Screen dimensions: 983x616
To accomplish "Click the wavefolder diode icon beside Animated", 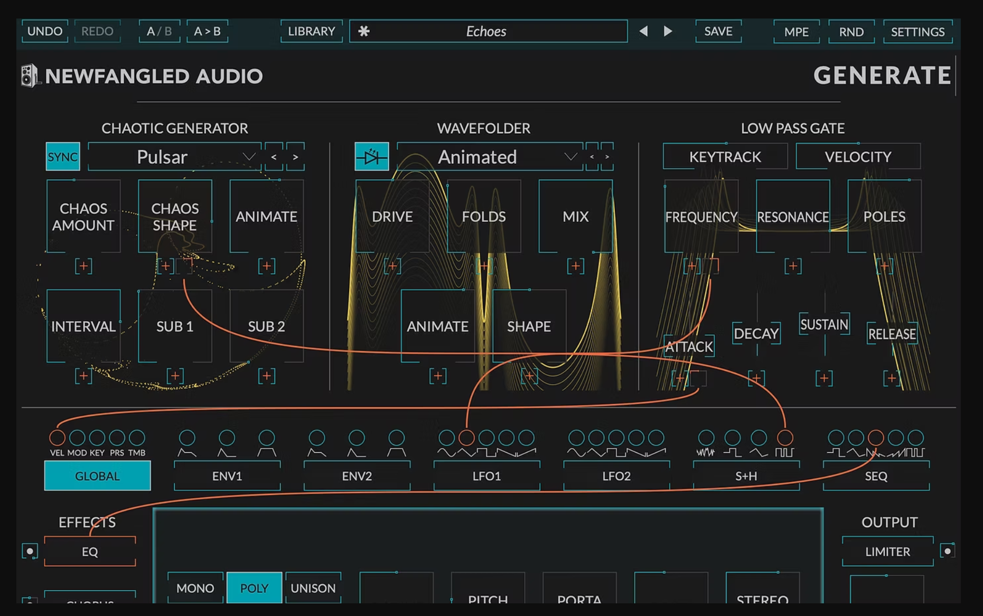I will (x=372, y=156).
